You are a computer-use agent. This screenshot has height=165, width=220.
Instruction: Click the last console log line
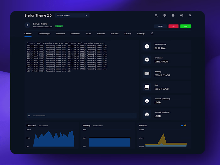coord(48,71)
